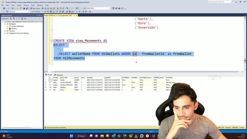Open the Query Options icon

51,12
